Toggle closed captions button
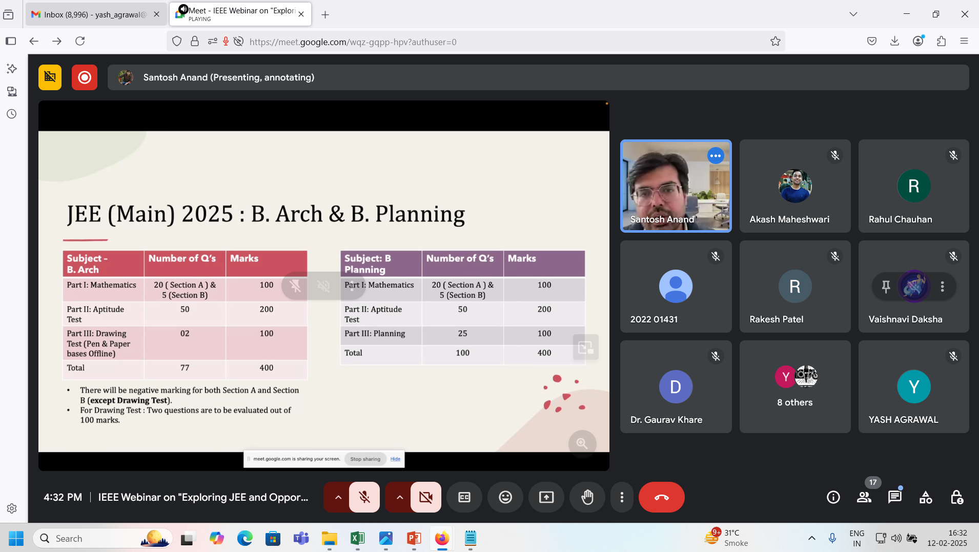The image size is (979, 552). (464, 497)
